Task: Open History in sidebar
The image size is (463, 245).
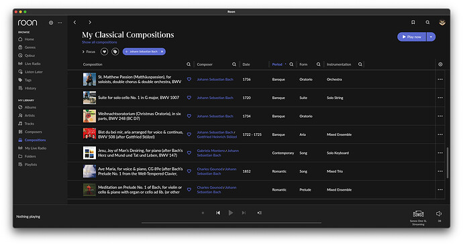Action: click(30, 88)
